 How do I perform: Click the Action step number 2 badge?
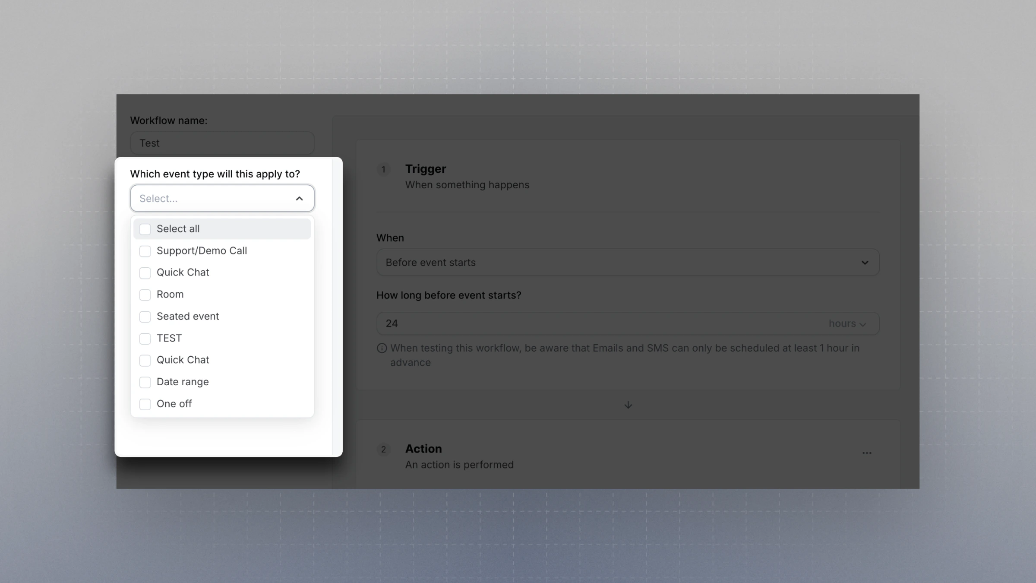pyautogui.click(x=383, y=450)
